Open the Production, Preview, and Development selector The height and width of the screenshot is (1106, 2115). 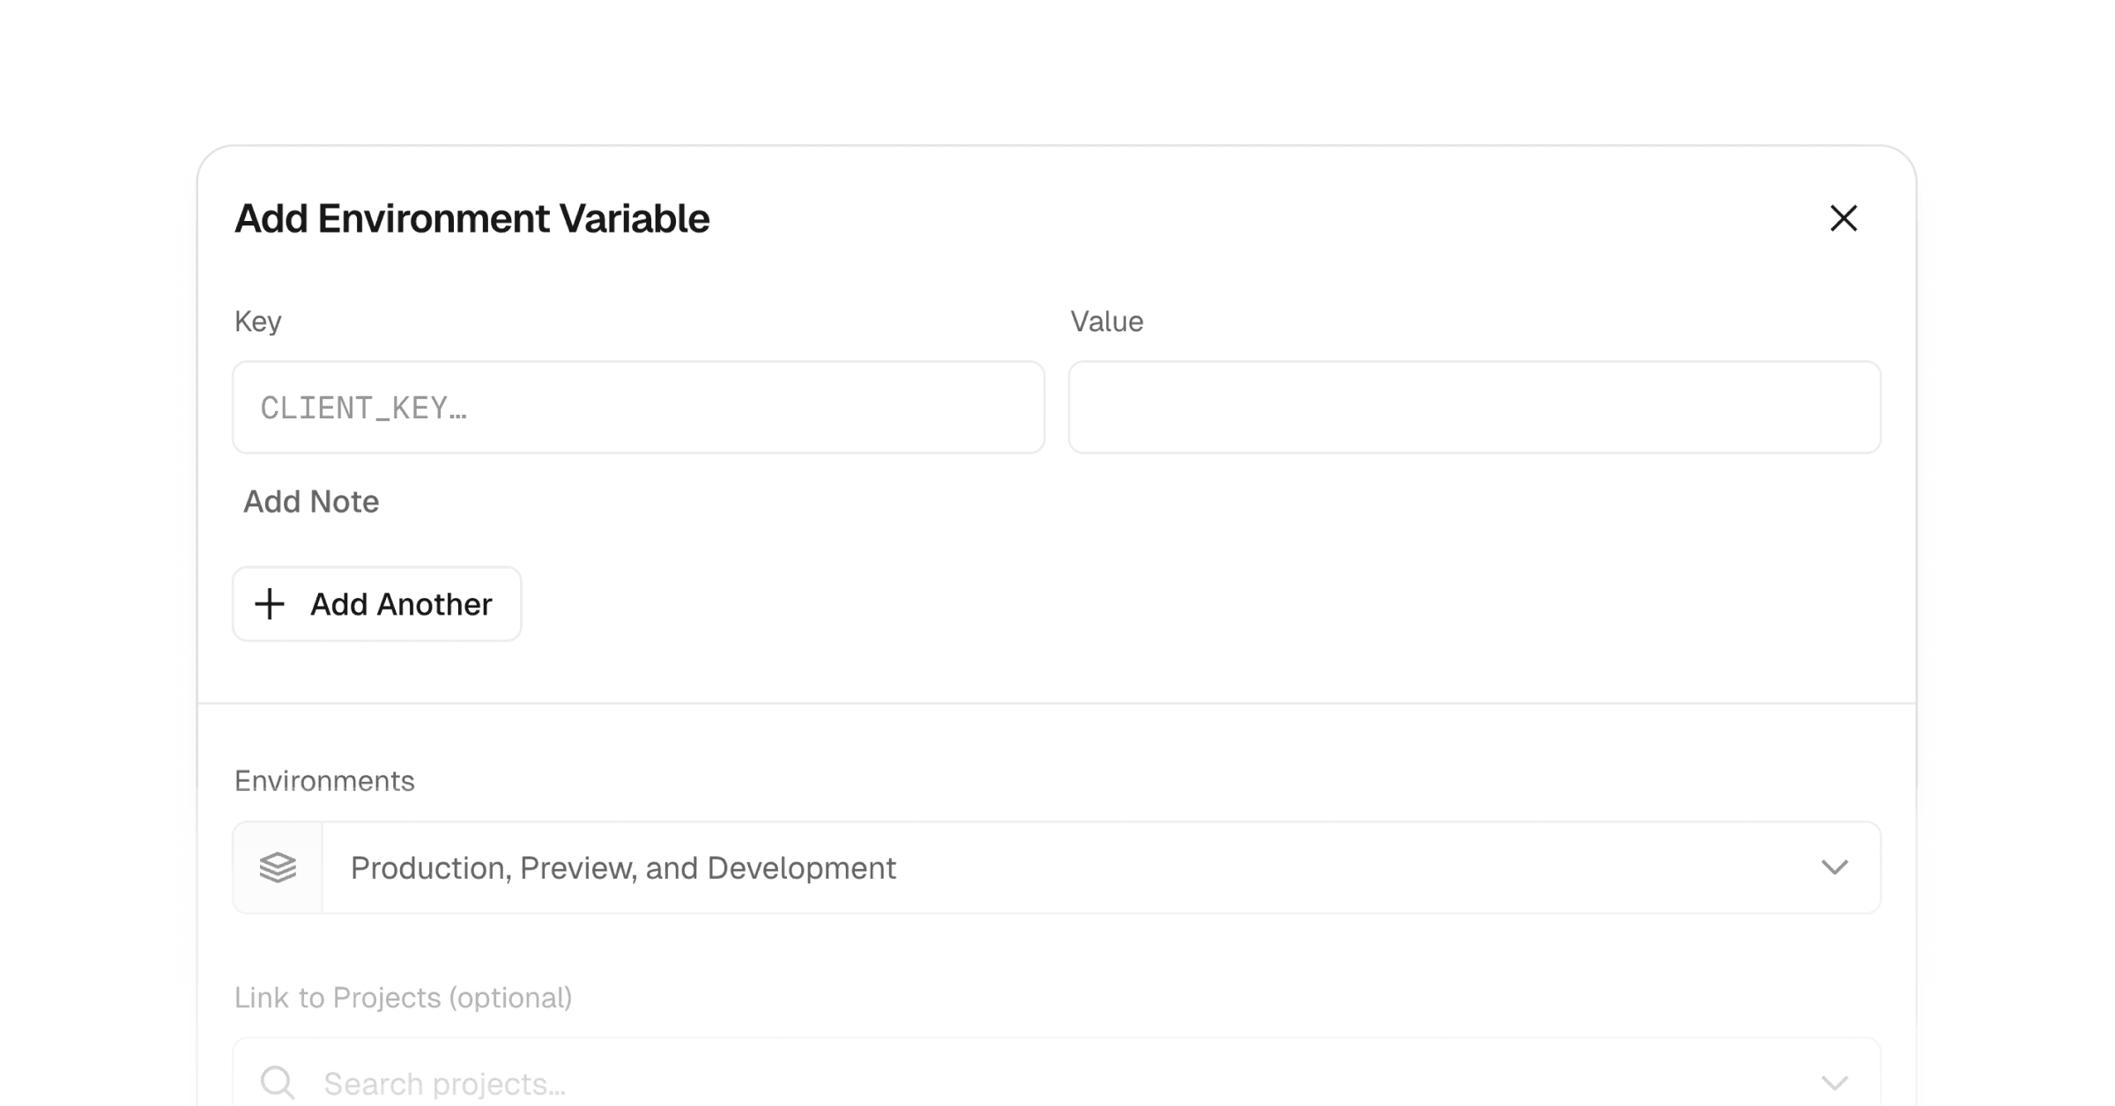tap(1057, 867)
